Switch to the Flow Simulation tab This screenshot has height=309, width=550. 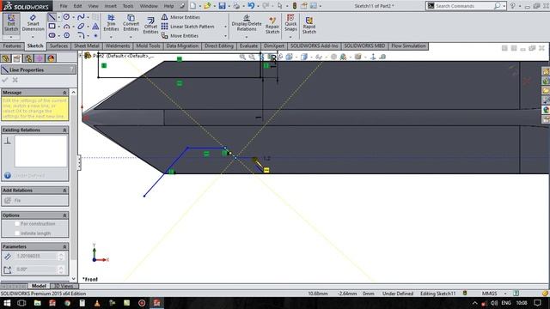408,45
